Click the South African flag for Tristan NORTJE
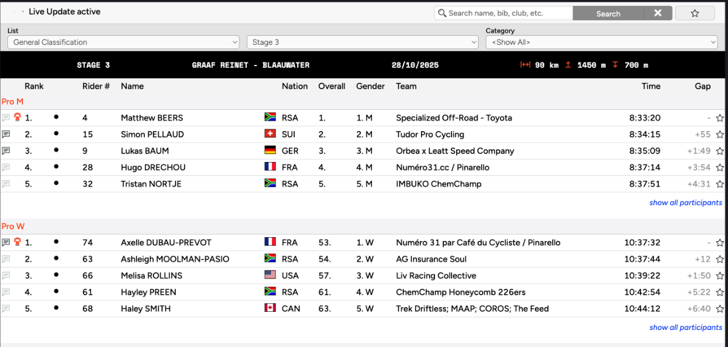This screenshot has width=728, height=347. pyautogui.click(x=271, y=184)
